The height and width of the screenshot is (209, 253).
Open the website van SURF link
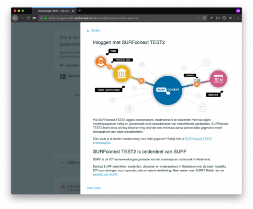[105, 175]
